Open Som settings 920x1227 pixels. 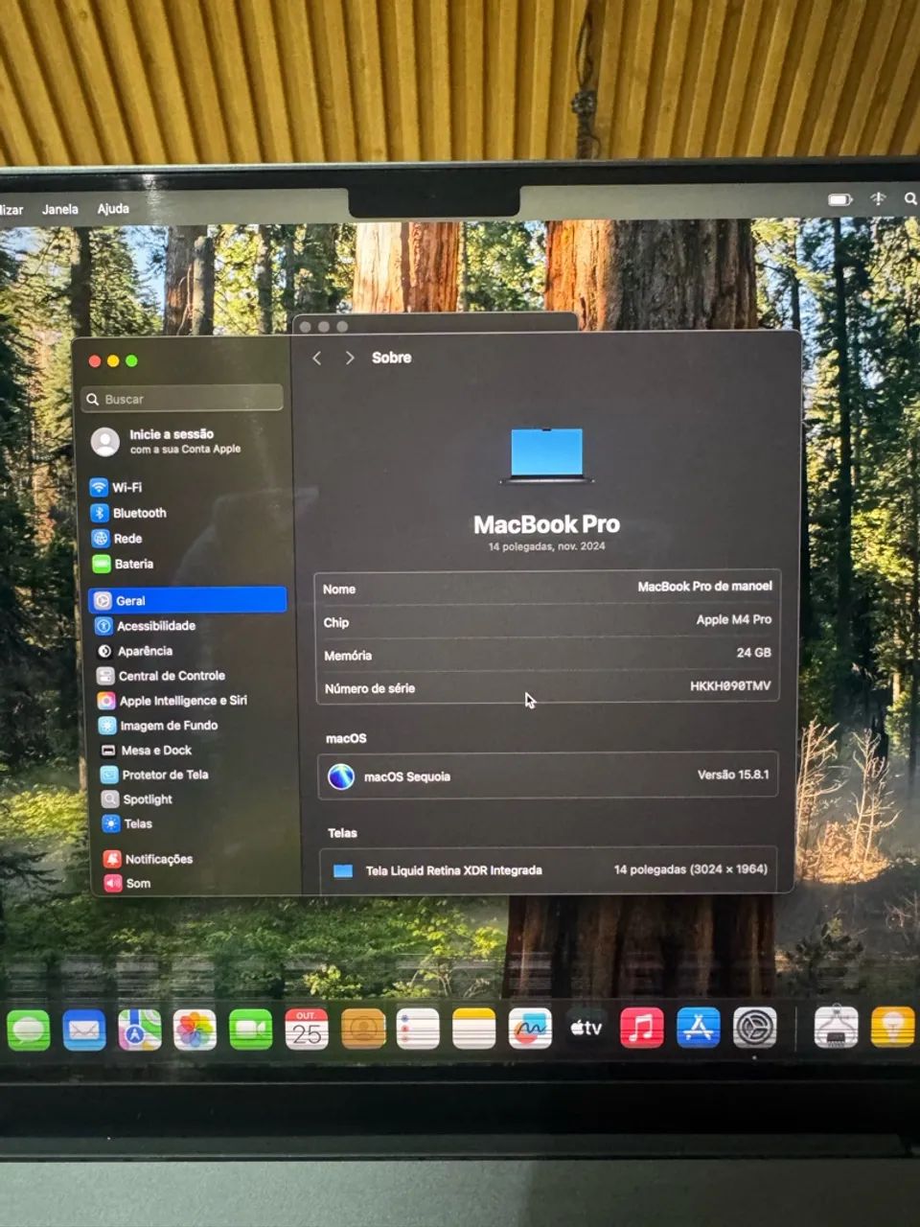tap(127, 883)
